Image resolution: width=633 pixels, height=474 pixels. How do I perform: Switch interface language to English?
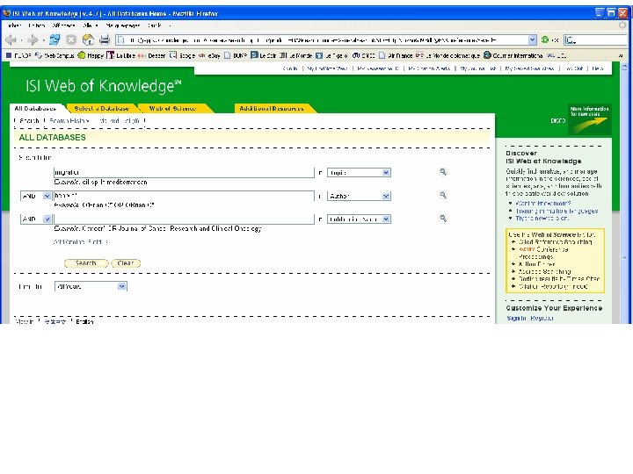(x=84, y=321)
